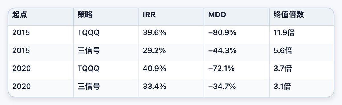Click the 29.2% IRR cell
342x105 pixels.
(154, 51)
